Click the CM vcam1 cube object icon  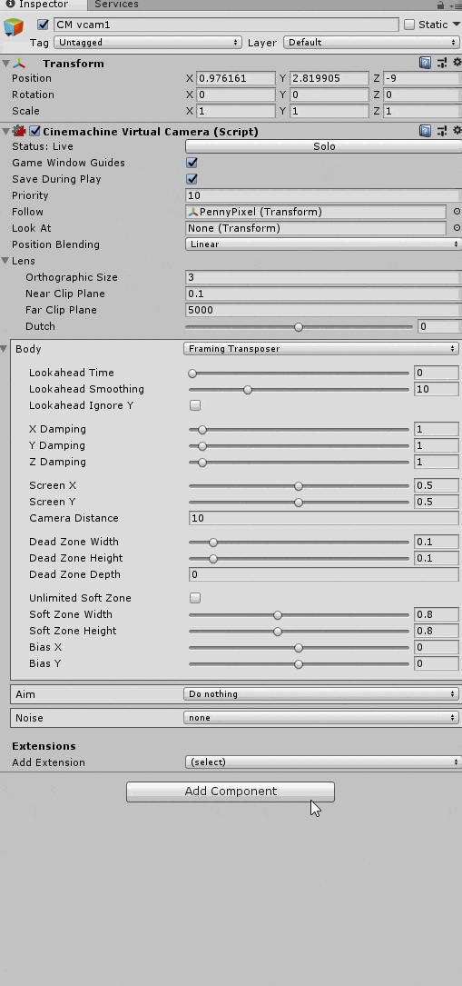tap(14, 27)
